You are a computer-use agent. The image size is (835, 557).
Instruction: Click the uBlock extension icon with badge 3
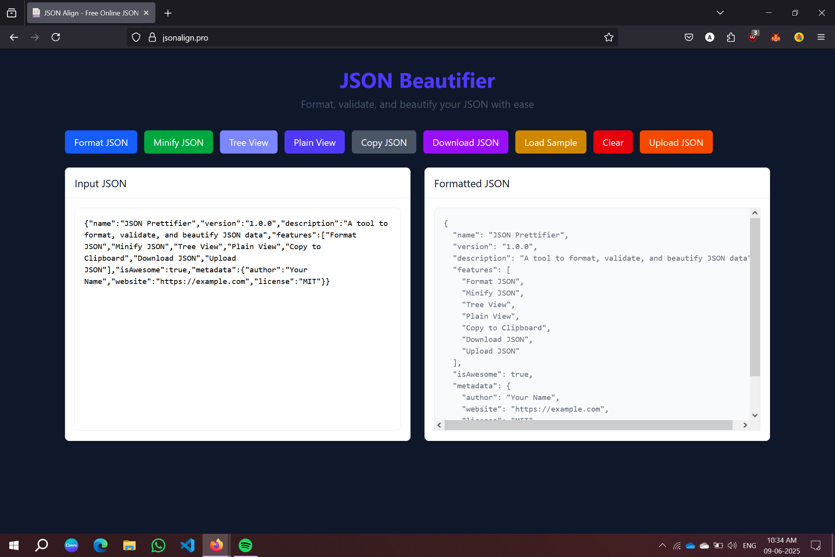(x=753, y=37)
